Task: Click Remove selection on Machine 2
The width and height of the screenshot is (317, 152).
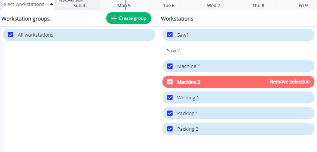Action: (x=290, y=82)
